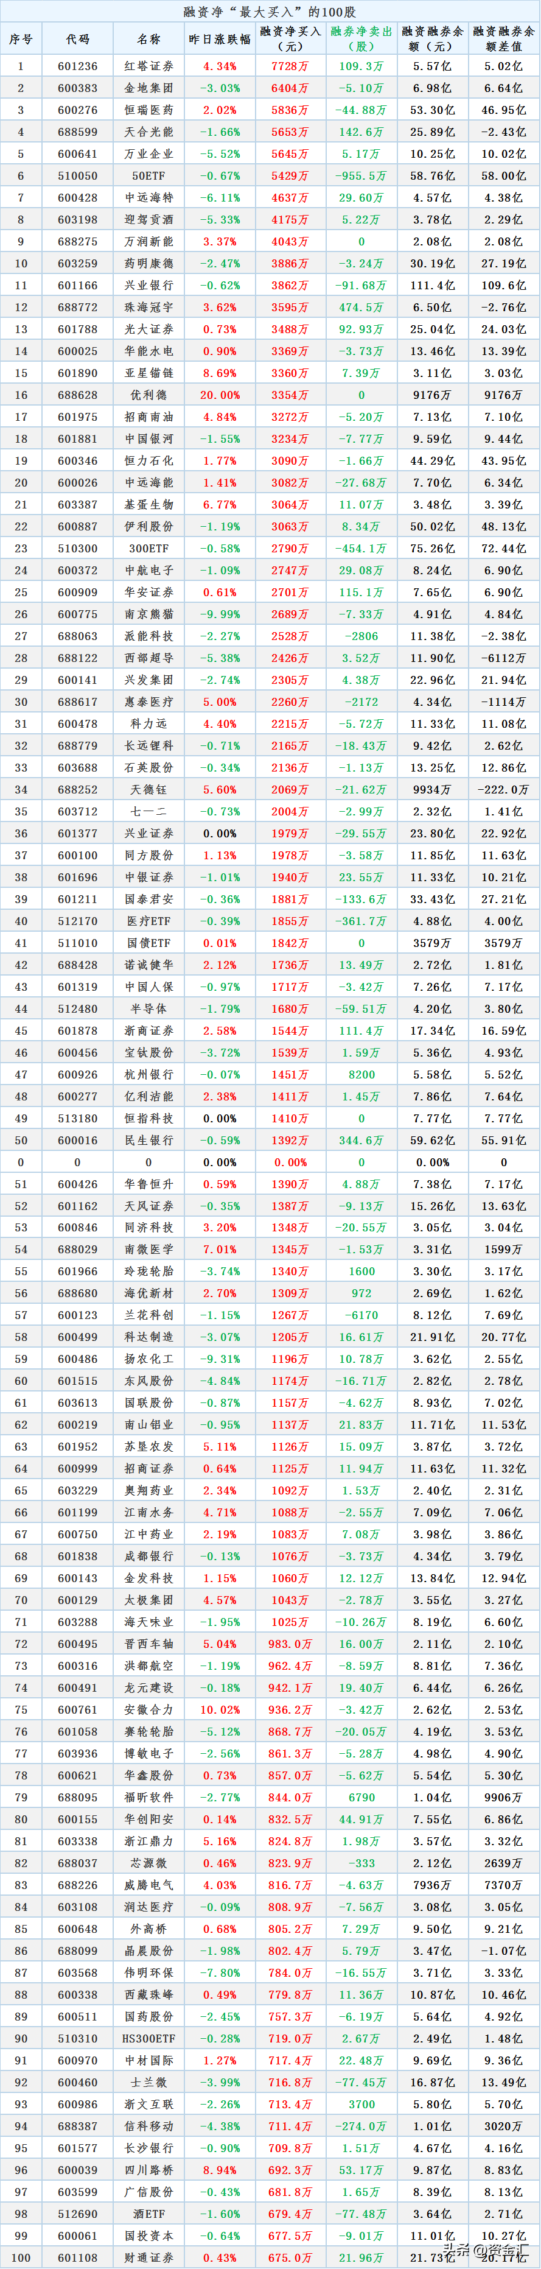Image resolution: width=541 pixels, height=2269 pixels.
Task: Click stock name '天德钰'
Action: [x=148, y=789]
